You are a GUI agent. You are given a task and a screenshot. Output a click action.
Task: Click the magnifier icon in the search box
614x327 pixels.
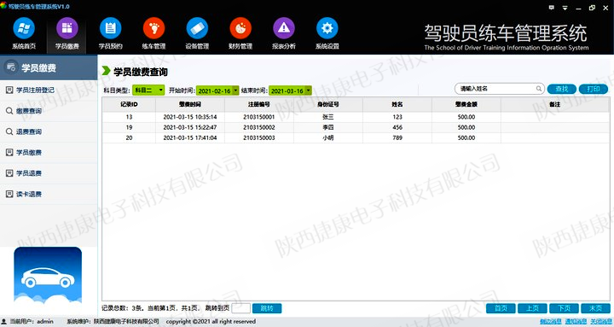[x=539, y=89]
